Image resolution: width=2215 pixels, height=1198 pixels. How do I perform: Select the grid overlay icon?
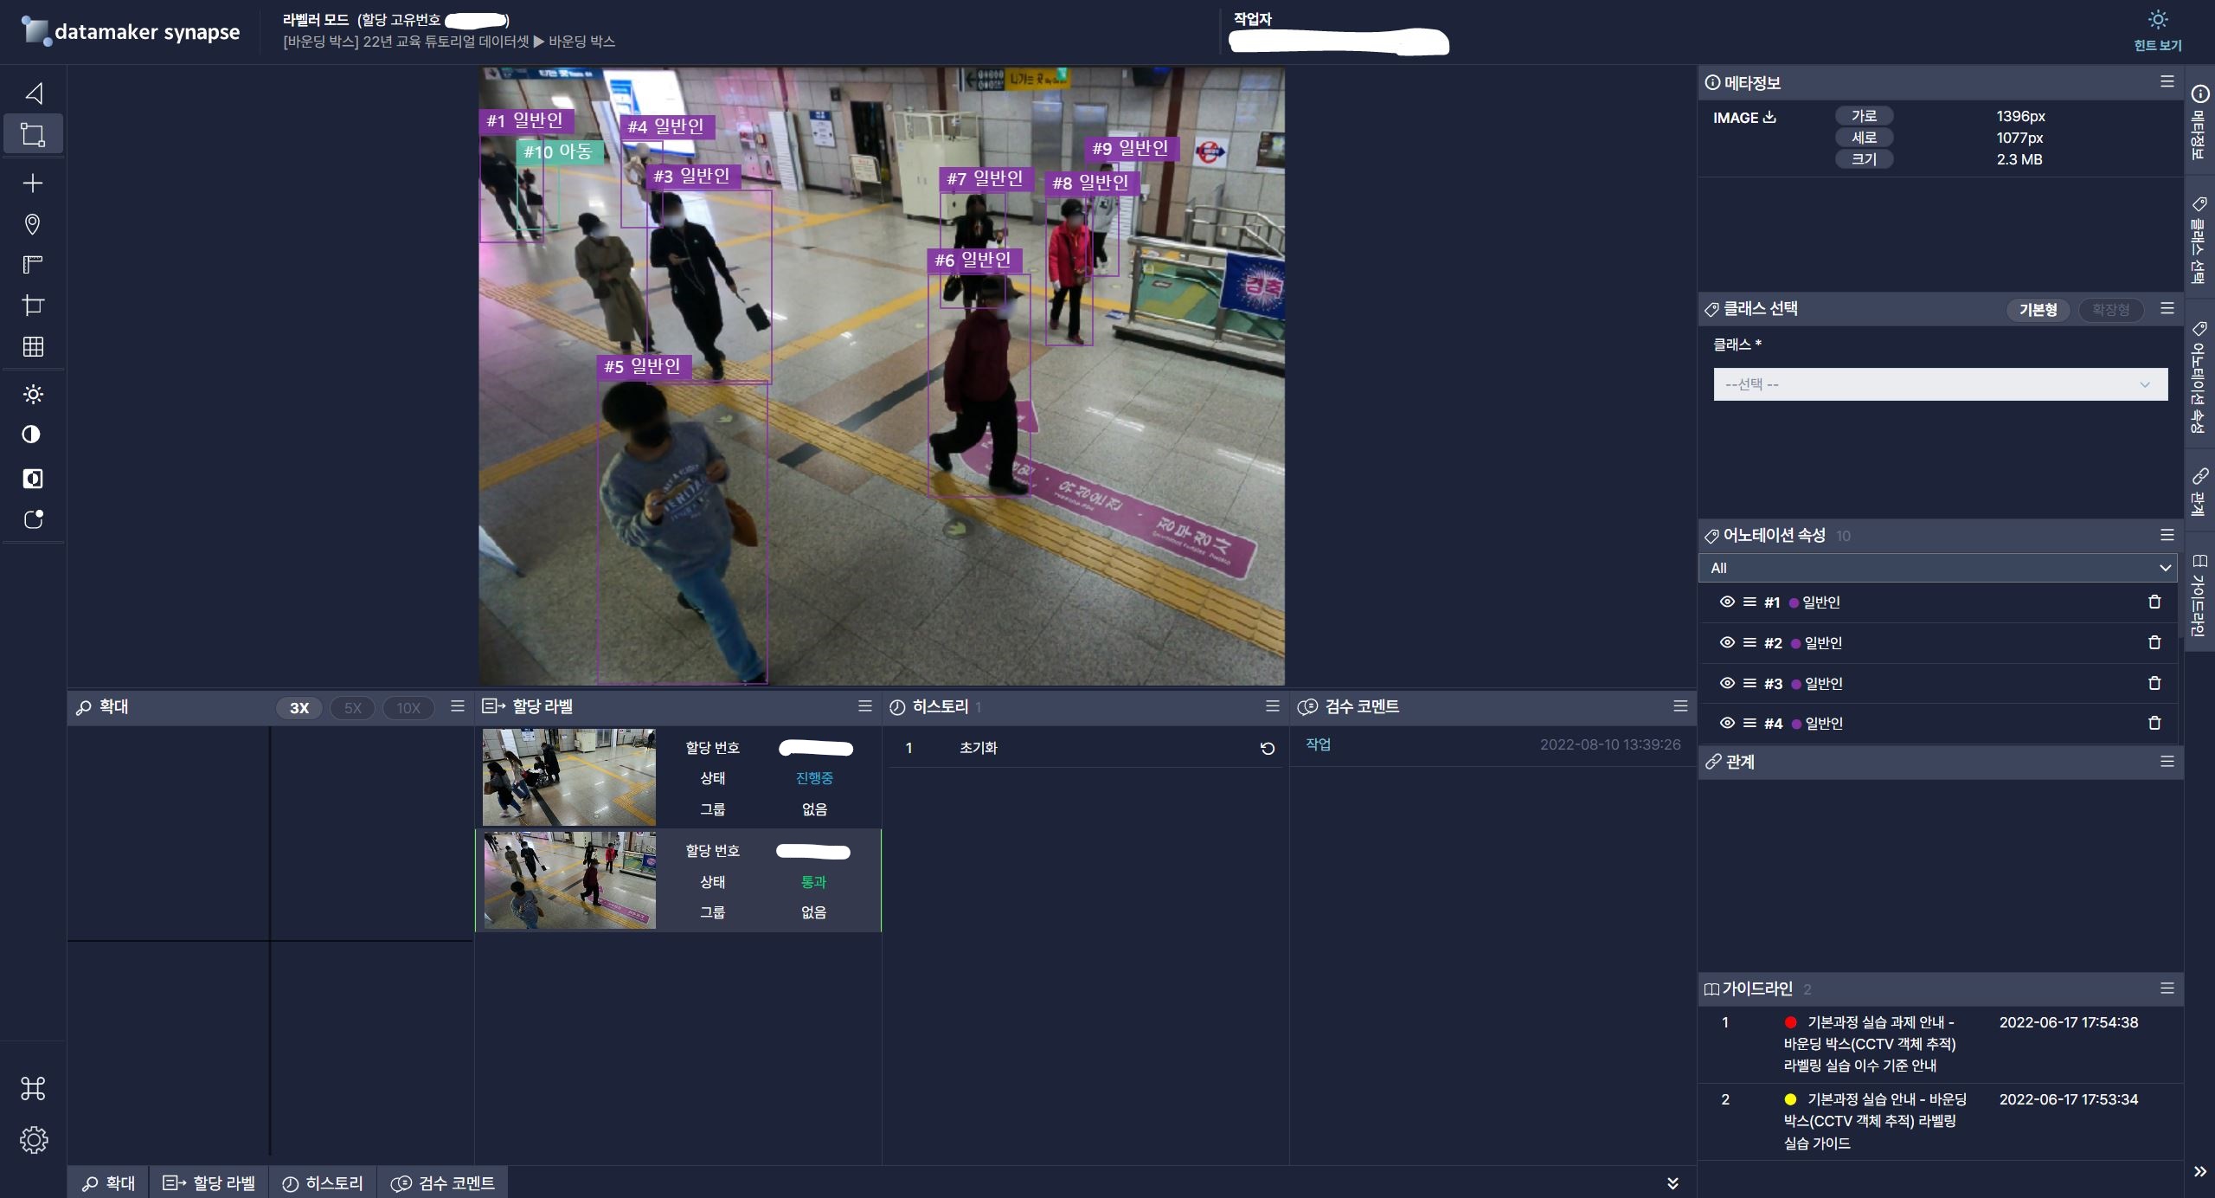(x=33, y=347)
